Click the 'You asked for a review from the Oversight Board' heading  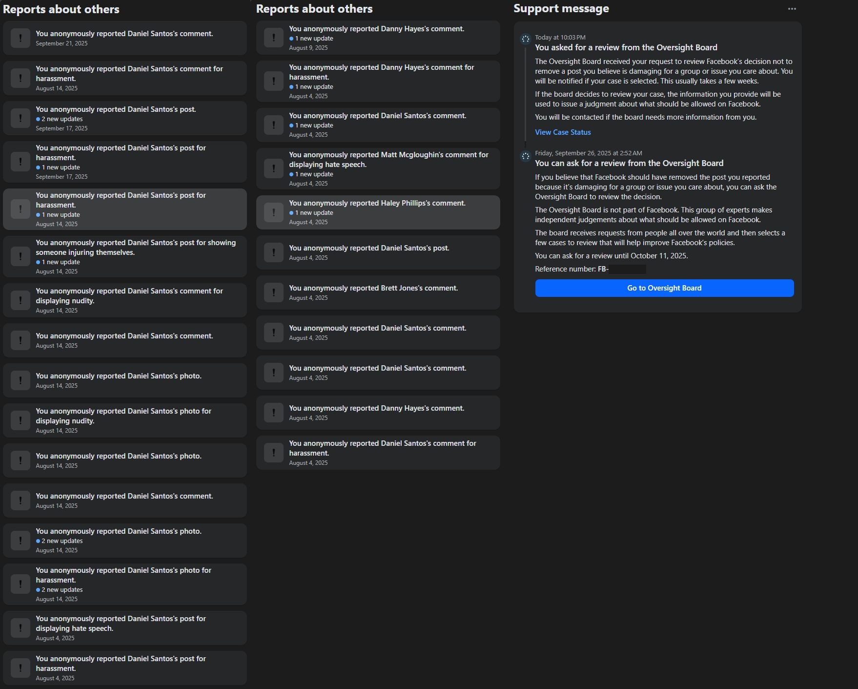[626, 47]
